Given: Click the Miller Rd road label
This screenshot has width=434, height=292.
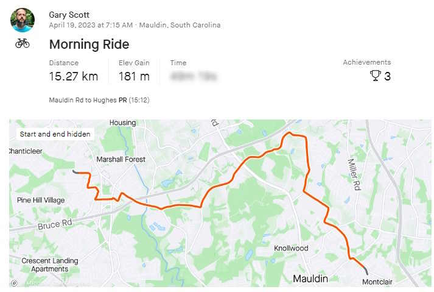Looking at the screenshot, I should 354,174.
